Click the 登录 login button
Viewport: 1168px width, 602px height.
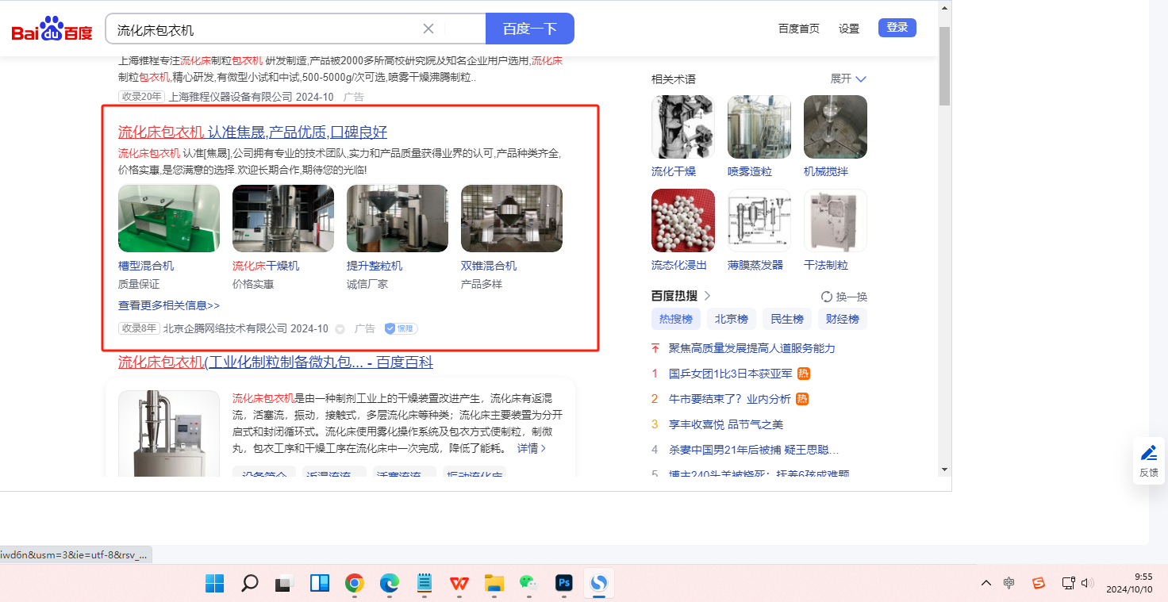pyautogui.click(x=897, y=28)
